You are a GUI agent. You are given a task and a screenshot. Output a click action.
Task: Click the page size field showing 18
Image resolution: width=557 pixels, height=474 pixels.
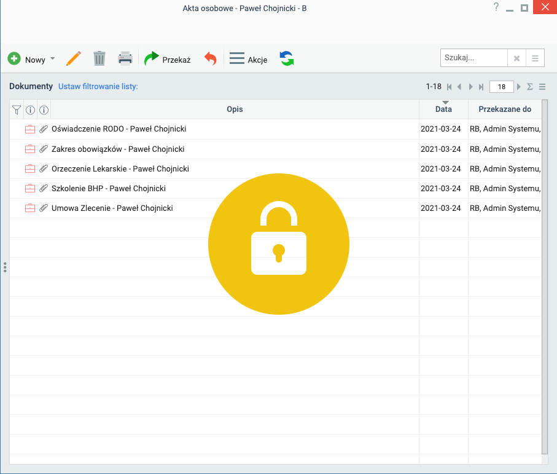tap(501, 87)
